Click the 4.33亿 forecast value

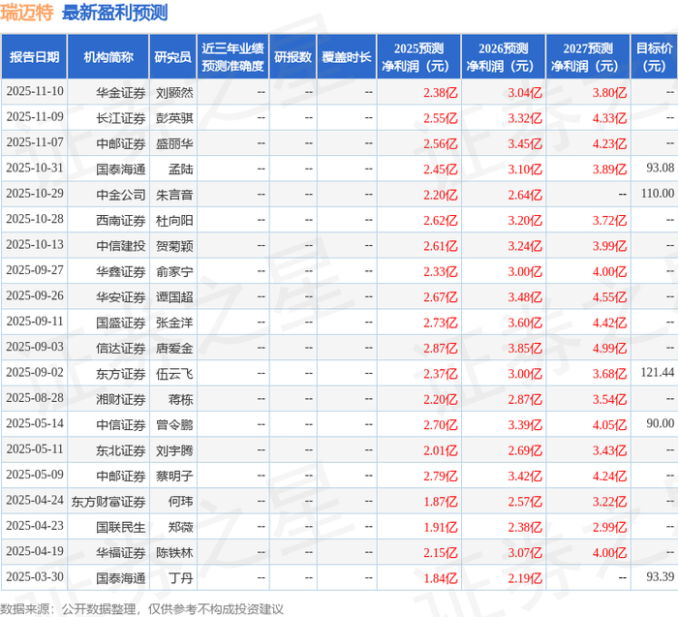tap(609, 118)
